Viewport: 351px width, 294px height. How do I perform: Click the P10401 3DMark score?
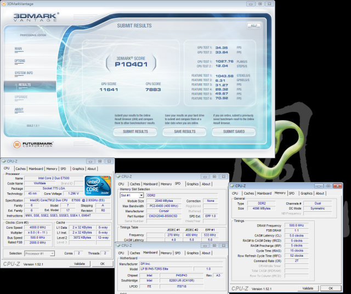(x=131, y=65)
